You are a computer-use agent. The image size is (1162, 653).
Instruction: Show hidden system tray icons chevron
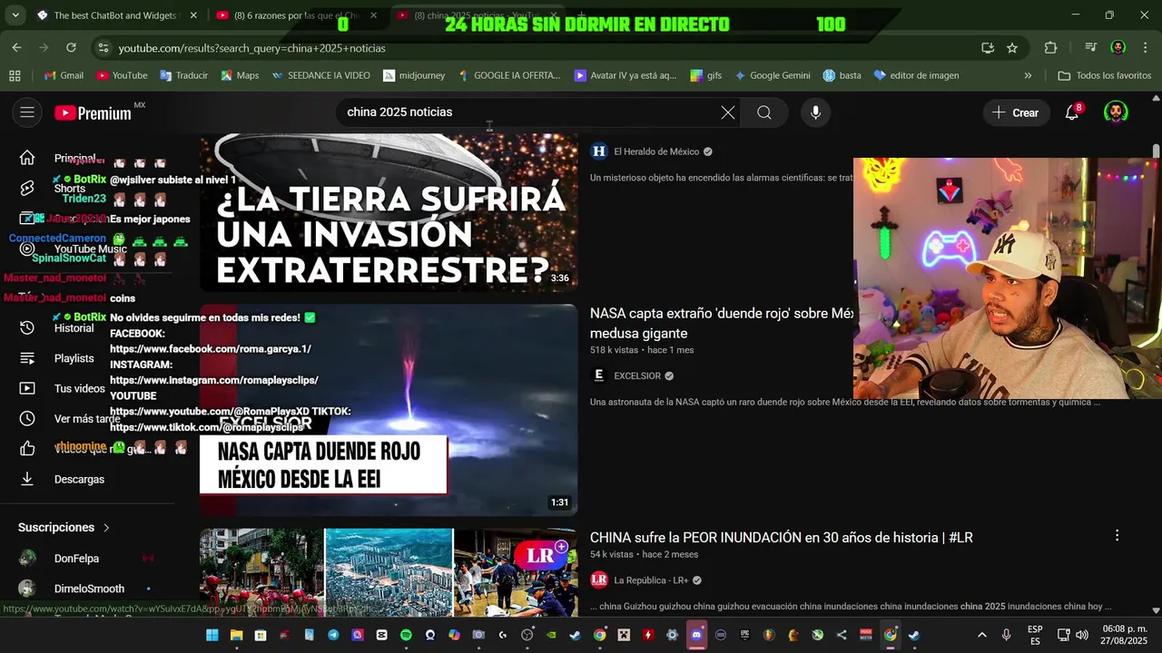982,635
